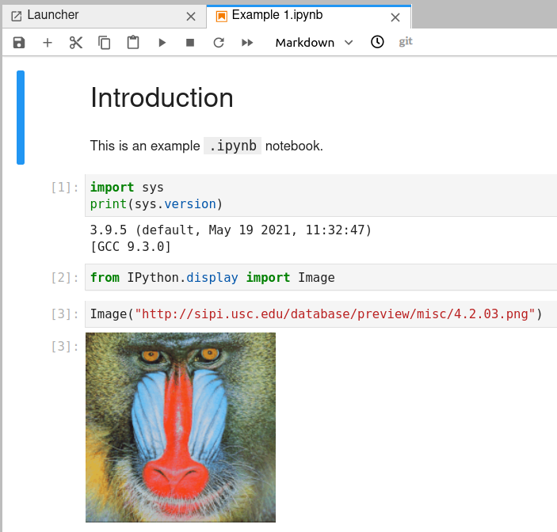This screenshot has height=532, width=557.
Task: Interrupt the kernel with stop icon
Action: 190,43
